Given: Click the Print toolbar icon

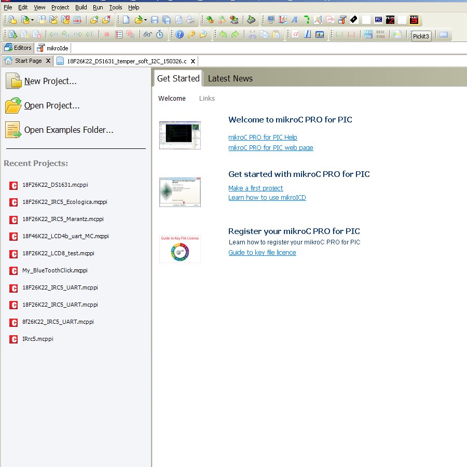Looking at the screenshot, I should pyautogui.click(x=190, y=20).
